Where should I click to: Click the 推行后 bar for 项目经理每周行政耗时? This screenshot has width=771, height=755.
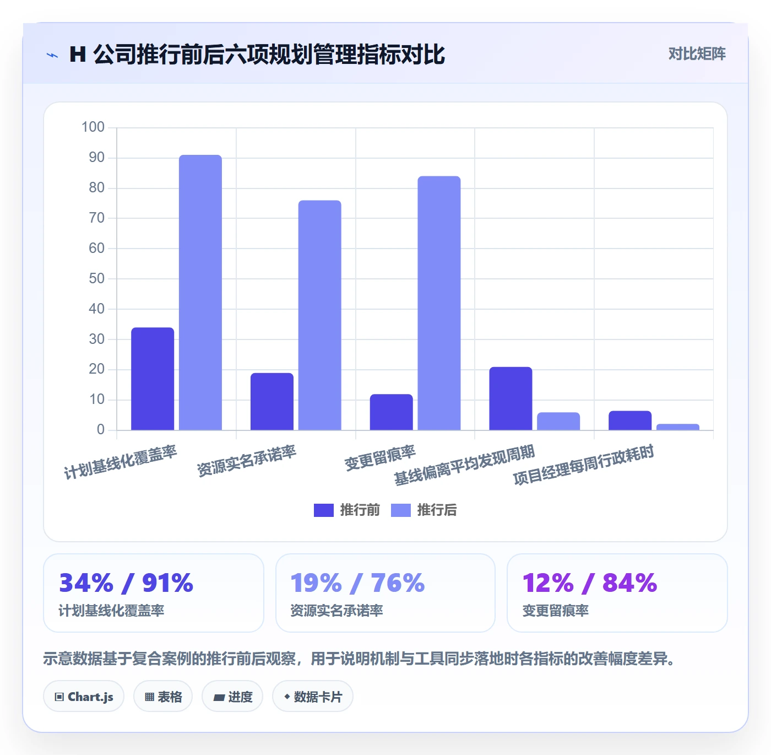pos(678,427)
